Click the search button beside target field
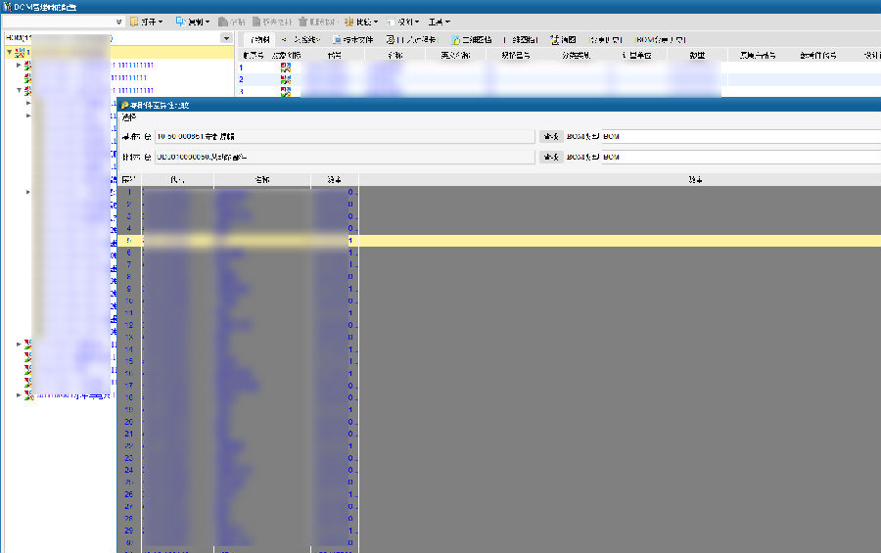The image size is (881, 553). click(551, 157)
